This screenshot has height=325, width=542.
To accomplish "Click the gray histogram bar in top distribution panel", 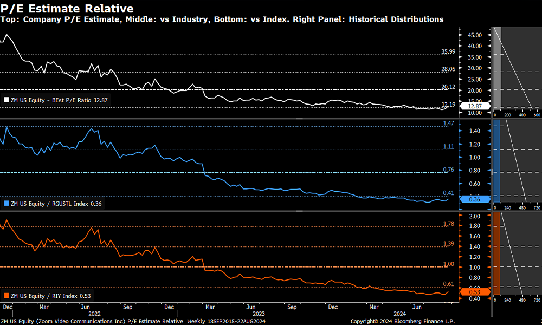I will click(x=496, y=69).
